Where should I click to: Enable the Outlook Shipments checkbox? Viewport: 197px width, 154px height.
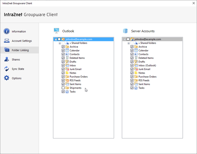(x=63, y=88)
